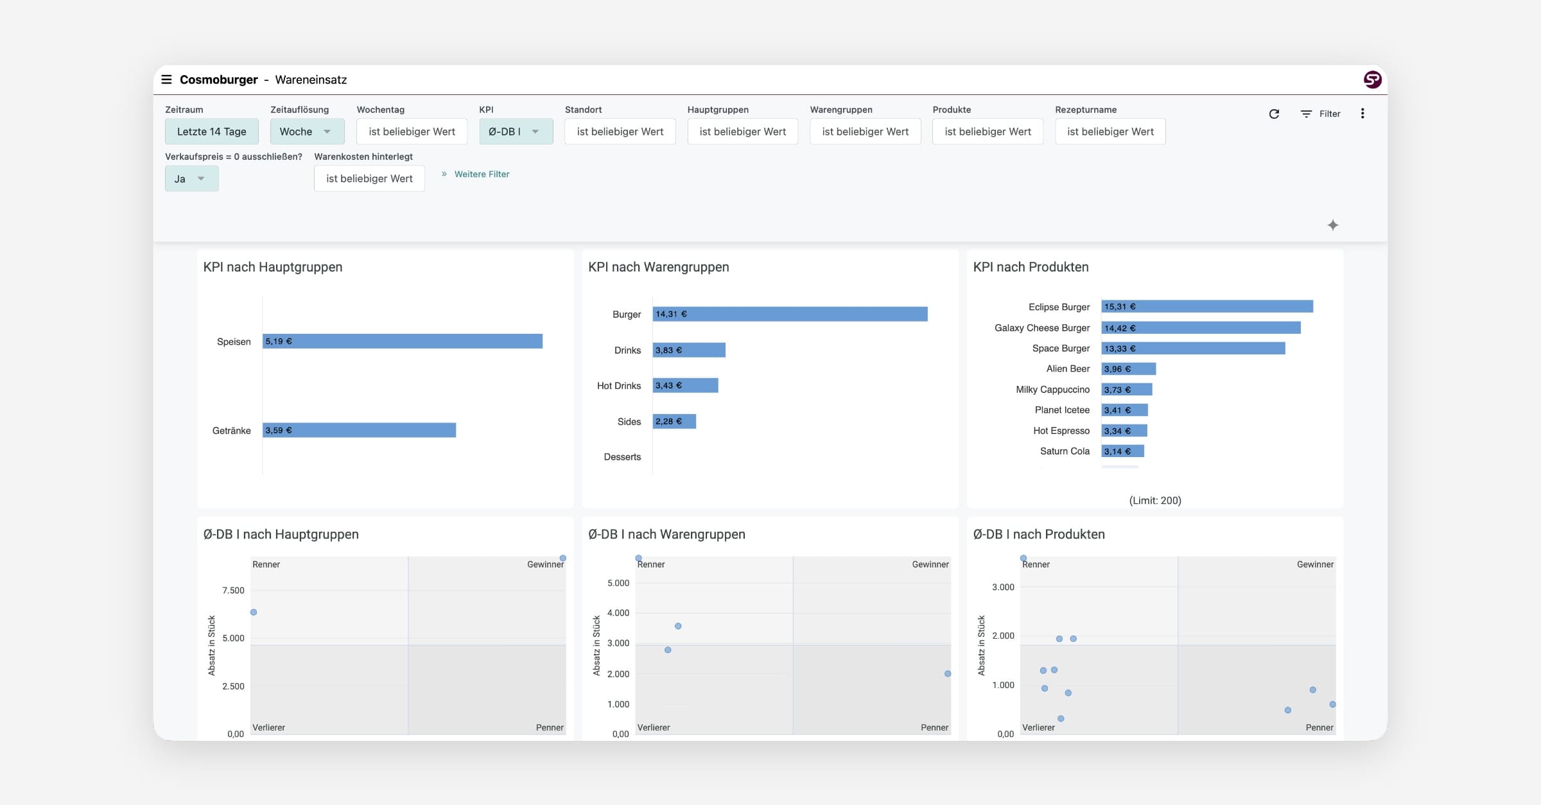Click the sparkle AI assistant icon

(x=1333, y=225)
